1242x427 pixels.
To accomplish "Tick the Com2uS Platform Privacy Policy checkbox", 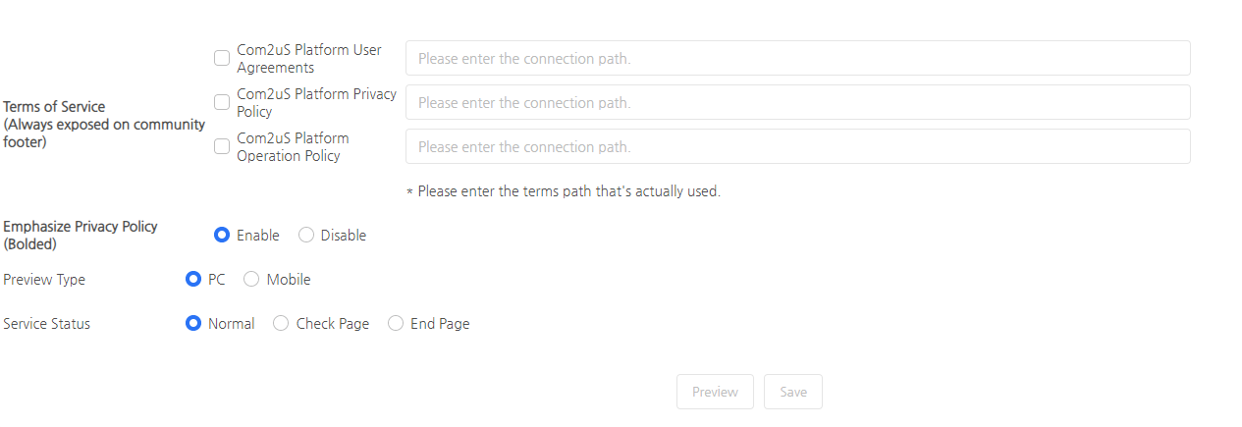I will tap(222, 102).
